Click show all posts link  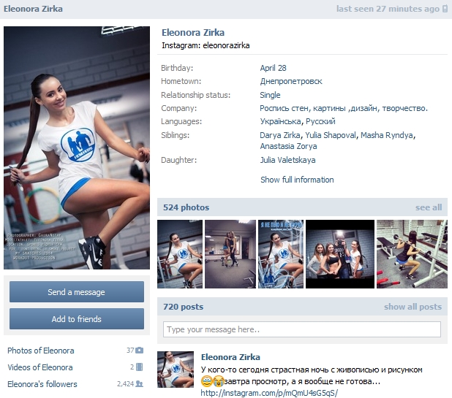[x=413, y=307]
